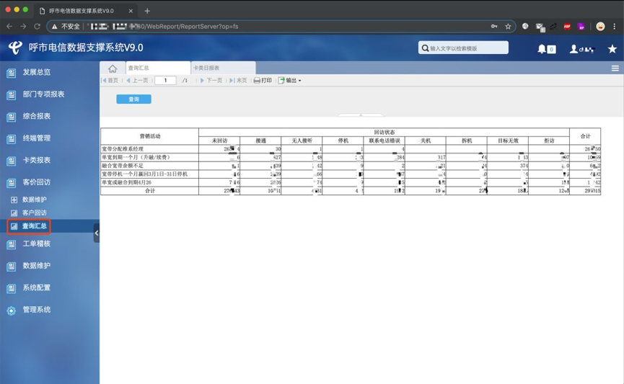Screen dimensions: 624x384
Task: Go to next page with 下一页
Action: [211, 80]
